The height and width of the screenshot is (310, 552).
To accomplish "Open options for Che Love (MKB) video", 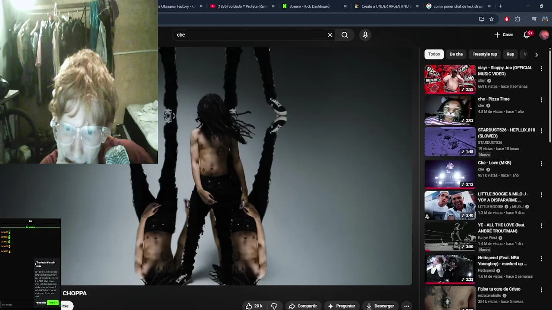I will pyautogui.click(x=541, y=164).
